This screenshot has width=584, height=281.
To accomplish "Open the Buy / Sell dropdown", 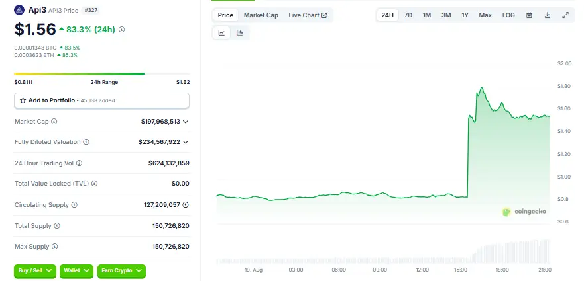I will pos(35,271).
